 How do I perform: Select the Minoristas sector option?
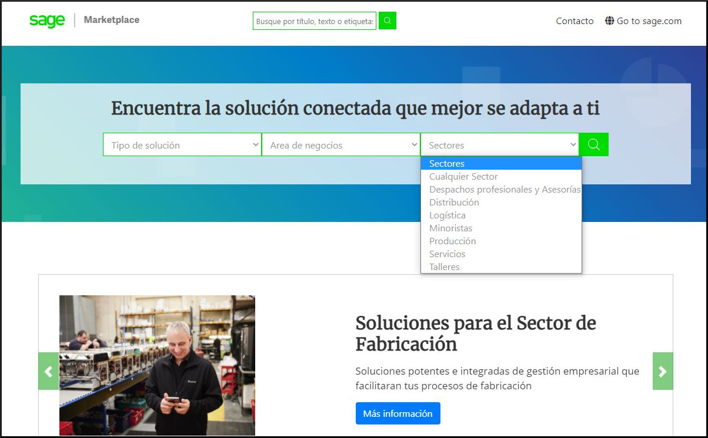pyautogui.click(x=450, y=228)
